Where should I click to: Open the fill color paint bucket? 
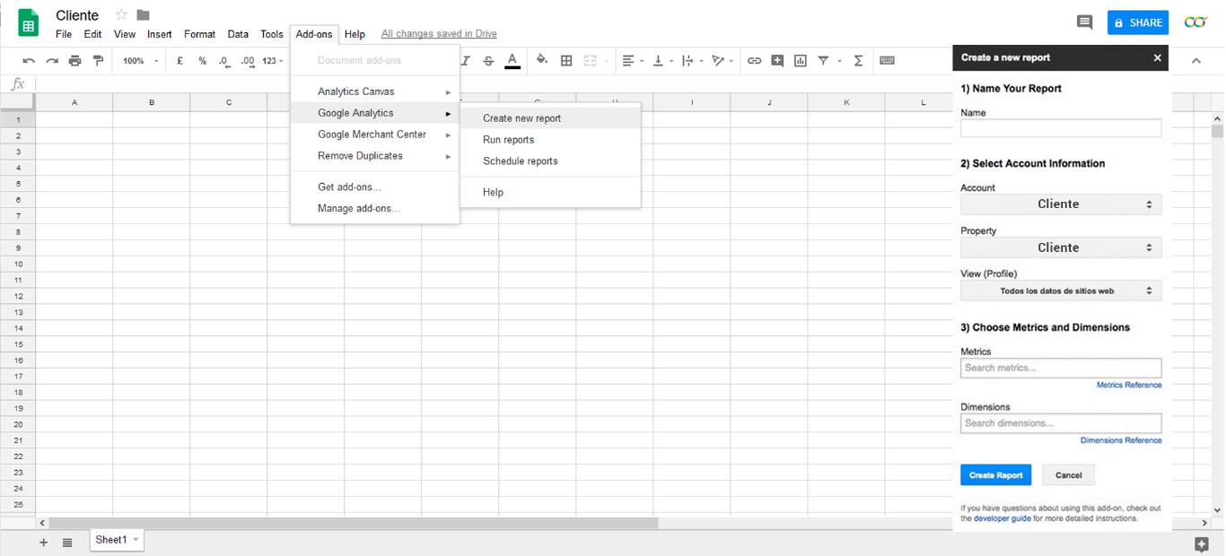coord(541,60)
